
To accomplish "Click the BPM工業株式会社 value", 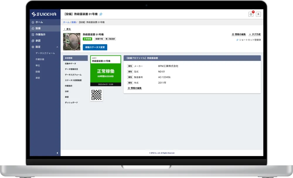I will point(168,66).
